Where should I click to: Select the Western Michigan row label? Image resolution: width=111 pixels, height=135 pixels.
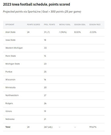[x=14, y=48]
